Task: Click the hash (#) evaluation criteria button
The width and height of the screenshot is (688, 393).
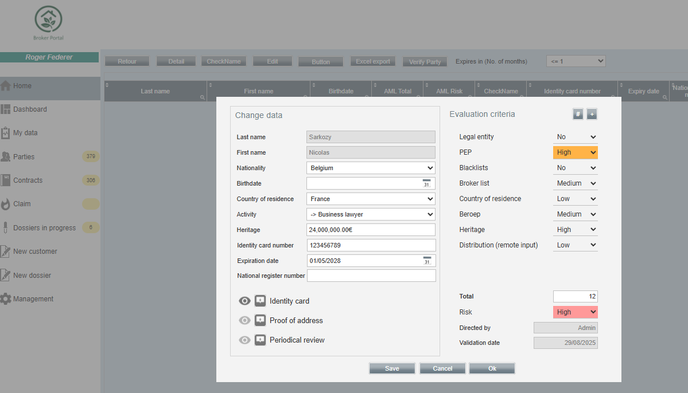Action: coord(578,114)
